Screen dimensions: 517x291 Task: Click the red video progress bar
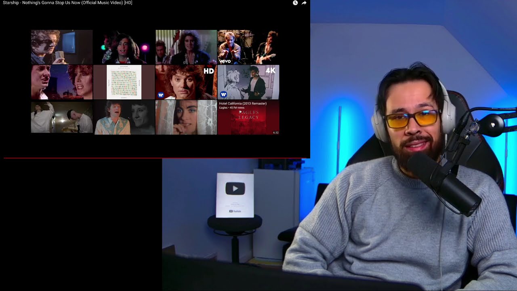pyautogui.click(x=157, y=158)
